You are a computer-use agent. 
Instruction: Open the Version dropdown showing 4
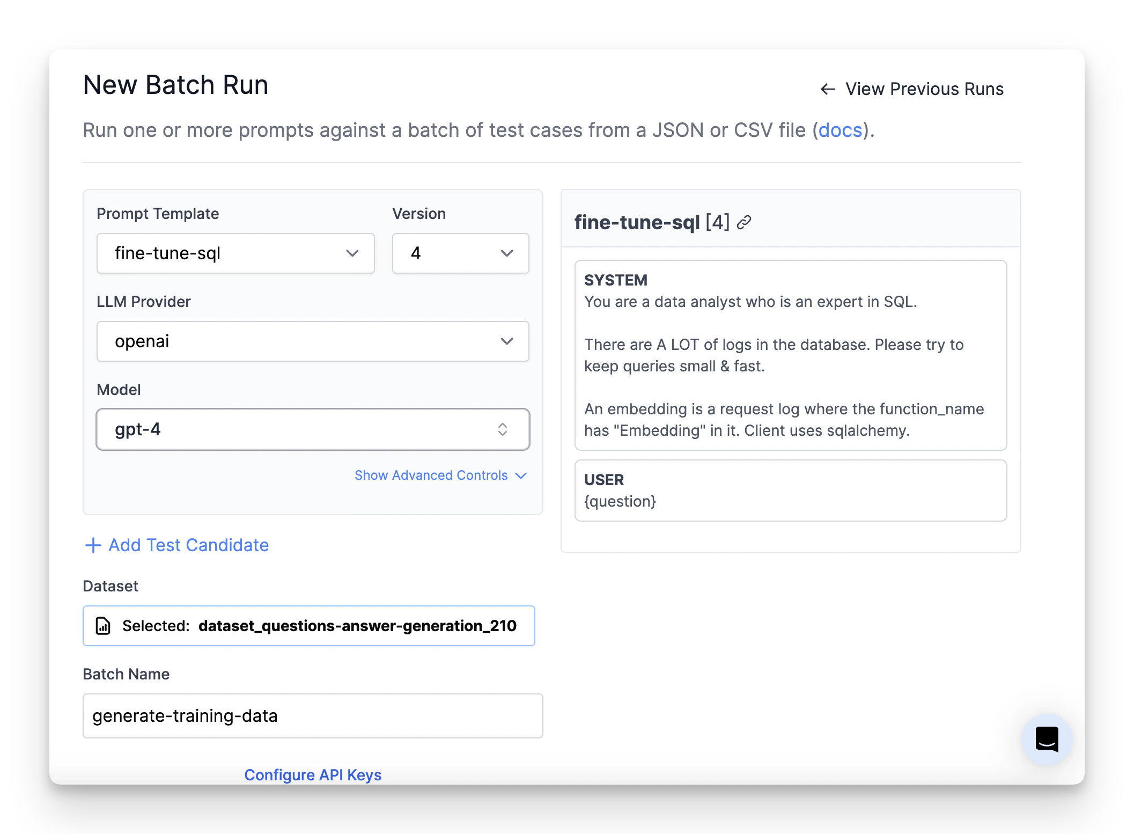(460, 253)
